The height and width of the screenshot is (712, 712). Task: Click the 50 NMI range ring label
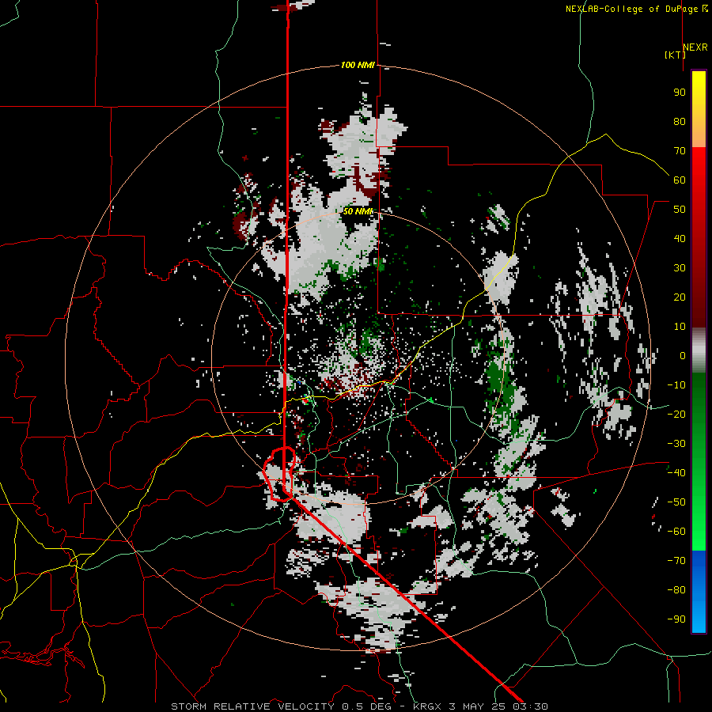tap(358, 211)
